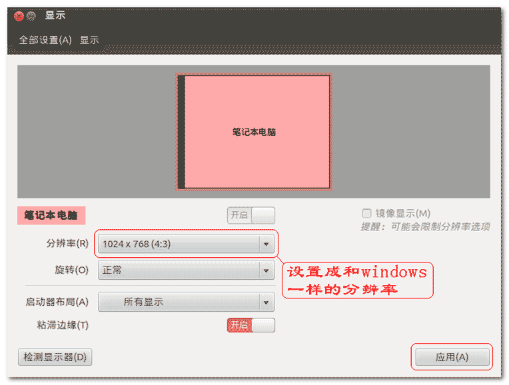This screenshot has width=509, height=385.
Task: Click the arrow beside 所有显示
Action: pos(266,302)
